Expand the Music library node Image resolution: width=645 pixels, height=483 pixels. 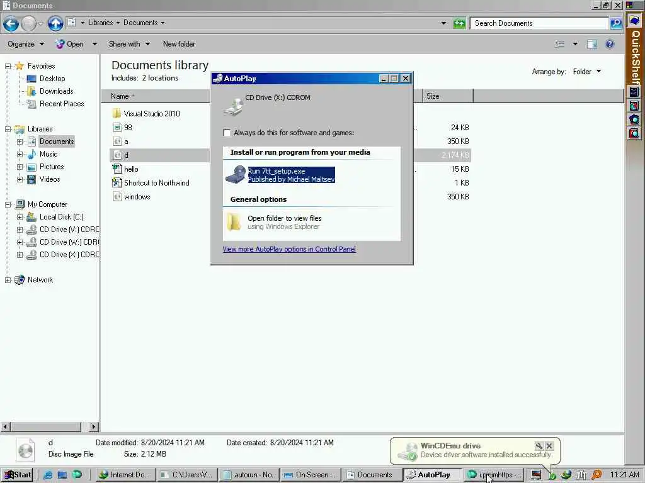[20, 155]
